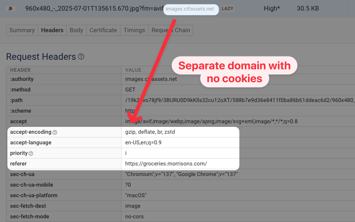This screenshot has height=222, width=355.
Task: Select the 960x480 jpg request filename
Action: point(94,8)
